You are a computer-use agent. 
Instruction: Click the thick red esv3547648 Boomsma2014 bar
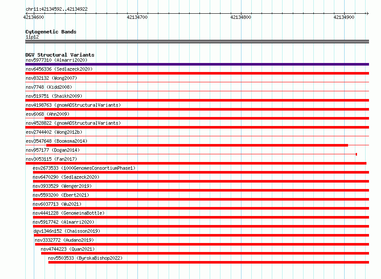[197, 145]
